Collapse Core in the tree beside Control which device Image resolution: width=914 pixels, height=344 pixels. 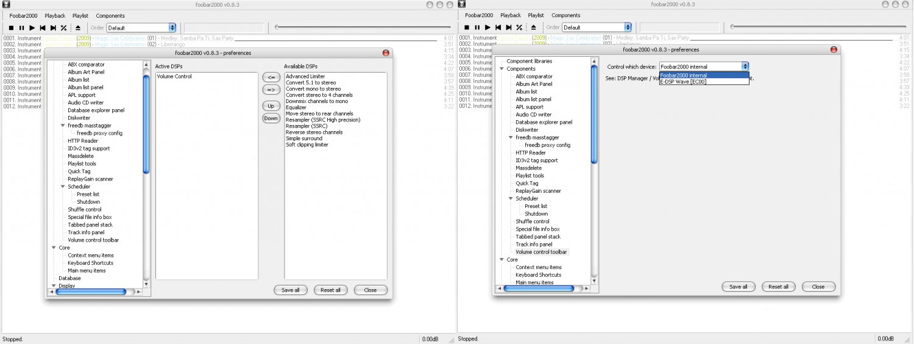coord(501,260)
